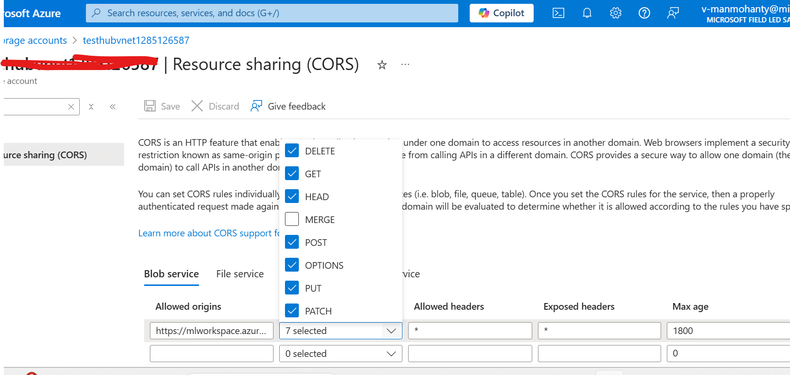Viewport: 790px width, 375px height.
Task: Clear the sidebar search with X
Action: click(x=71, y=107)
